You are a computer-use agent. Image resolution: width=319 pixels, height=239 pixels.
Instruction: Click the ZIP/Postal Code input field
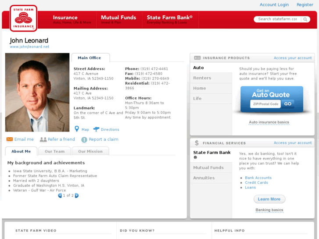pyautogui.click(x=265, y=104)
